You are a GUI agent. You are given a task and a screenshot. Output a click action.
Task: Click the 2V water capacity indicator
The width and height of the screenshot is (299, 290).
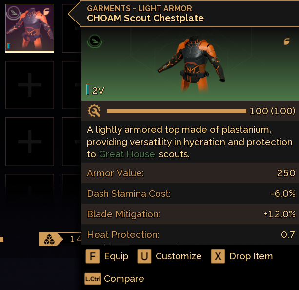[x=96, y=90]
